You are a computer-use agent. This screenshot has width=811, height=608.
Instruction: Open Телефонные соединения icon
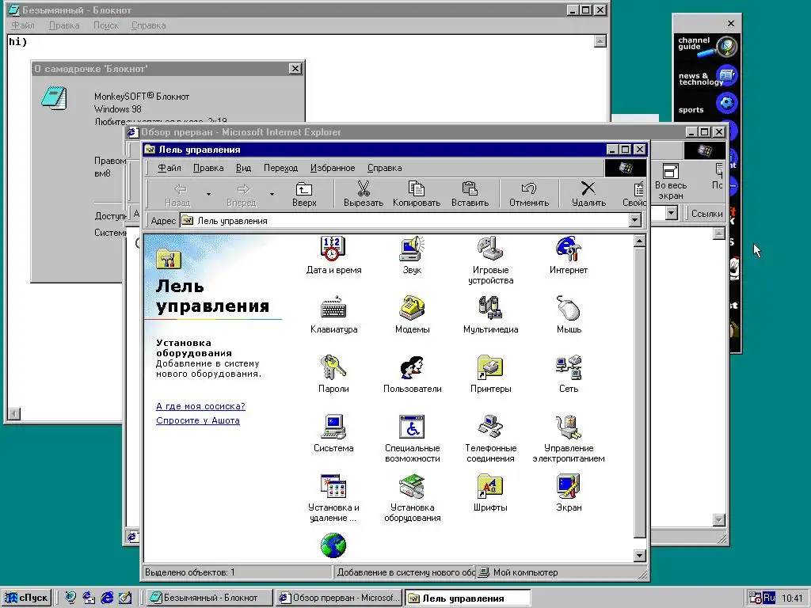click(490, 439)
